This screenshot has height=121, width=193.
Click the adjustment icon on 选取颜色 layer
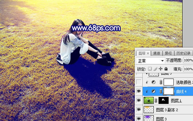point(153,82)
